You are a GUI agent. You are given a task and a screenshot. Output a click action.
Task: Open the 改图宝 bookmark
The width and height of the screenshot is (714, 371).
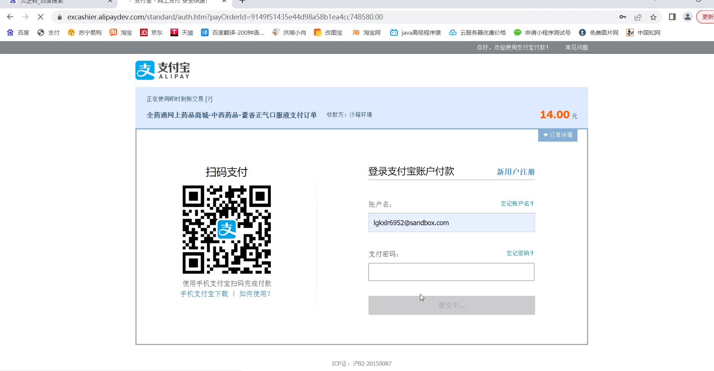(x=328, y=32)
